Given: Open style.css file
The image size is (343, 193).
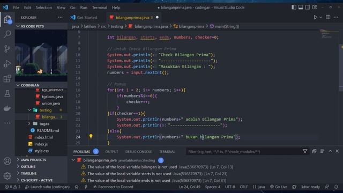Looking at the screenshot, I should [x=42, y=151].
